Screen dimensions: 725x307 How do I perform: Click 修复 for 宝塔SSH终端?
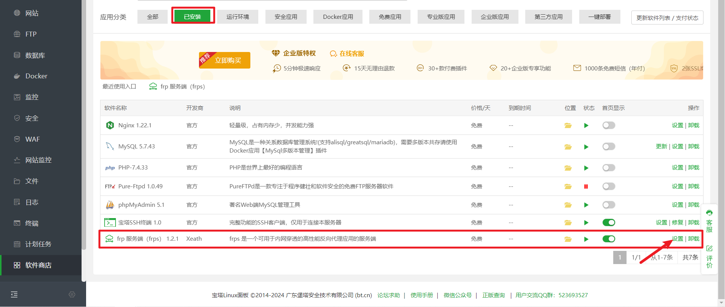pyautogui.click(x=677, y=223)
